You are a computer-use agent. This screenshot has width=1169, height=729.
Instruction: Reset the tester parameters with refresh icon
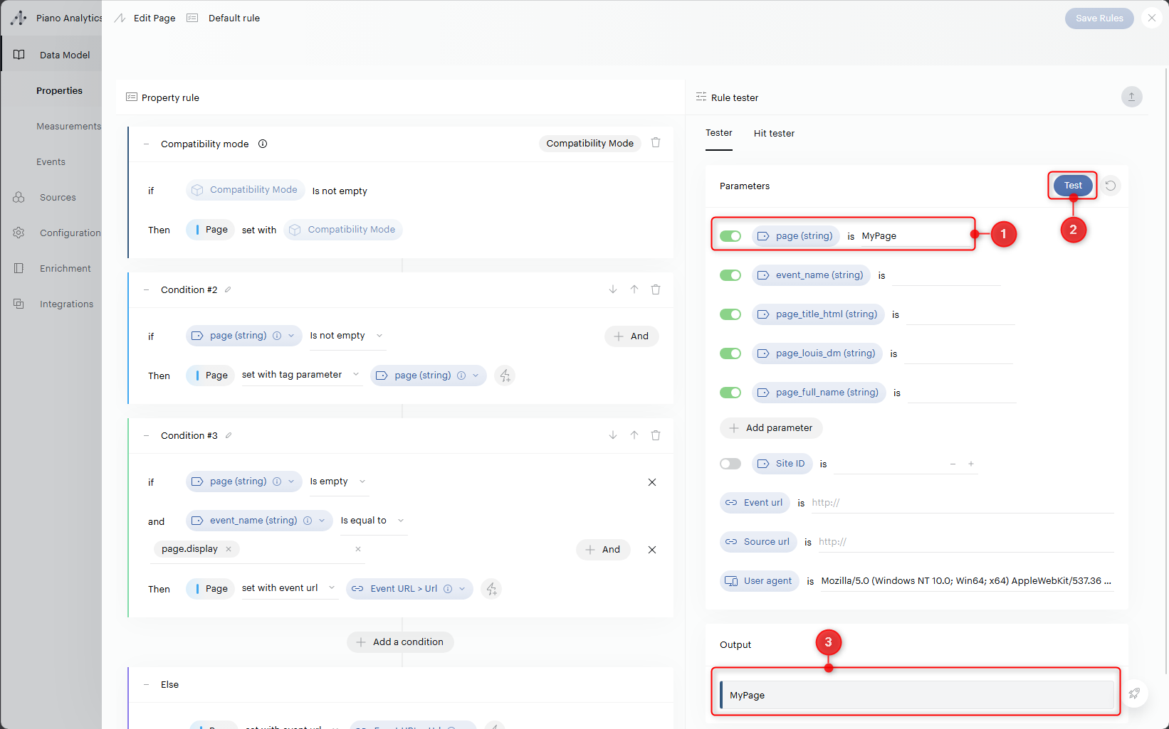[1111, 186]
